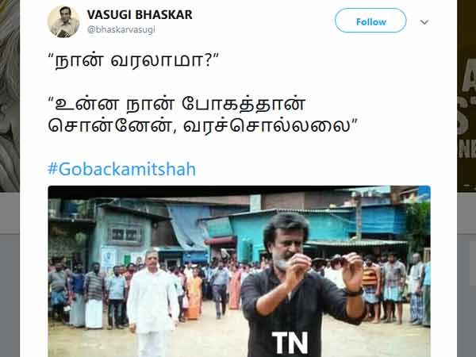Image resolution: width=476 pixels, height=357 pixels.
Task: Follow the Vasugi Bhaskar account
Action: pos(370,21)
